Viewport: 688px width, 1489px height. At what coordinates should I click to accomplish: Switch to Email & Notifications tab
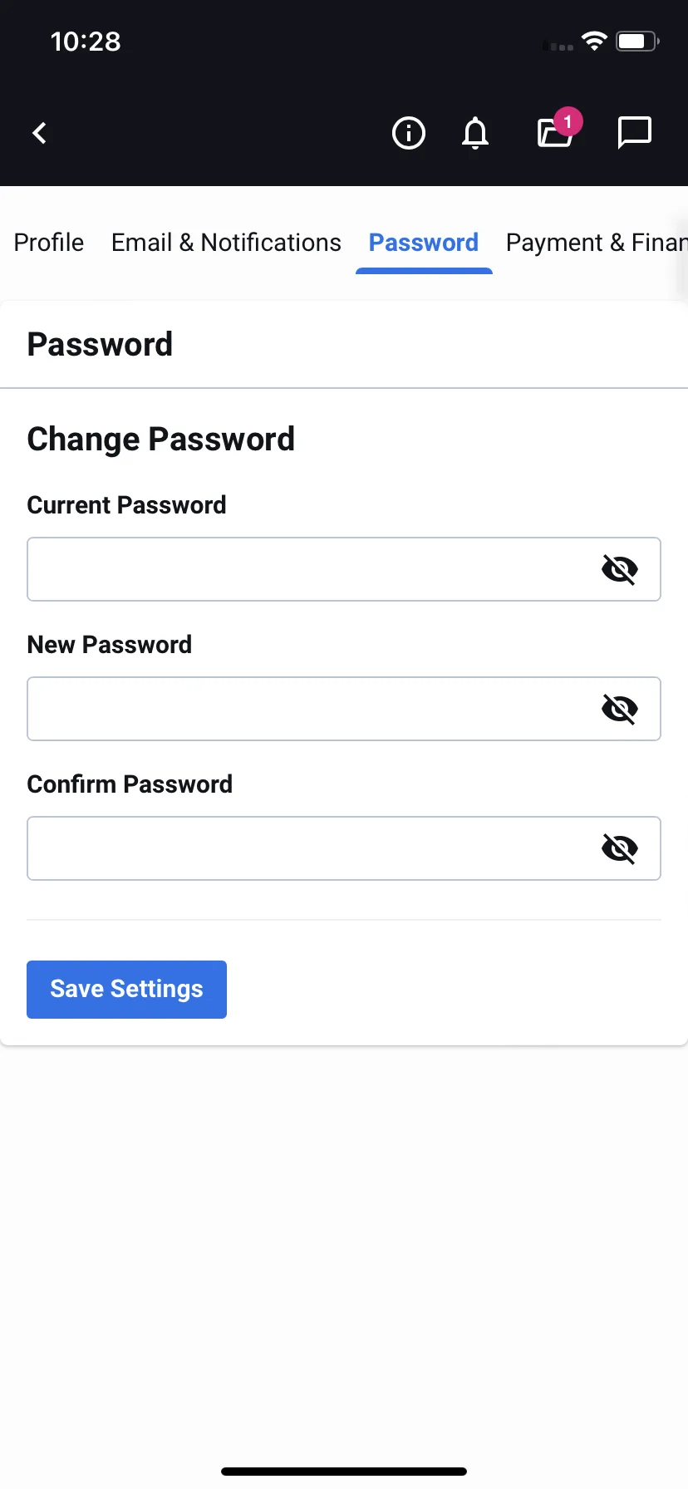pyautogui.click(x=226, y=243)
